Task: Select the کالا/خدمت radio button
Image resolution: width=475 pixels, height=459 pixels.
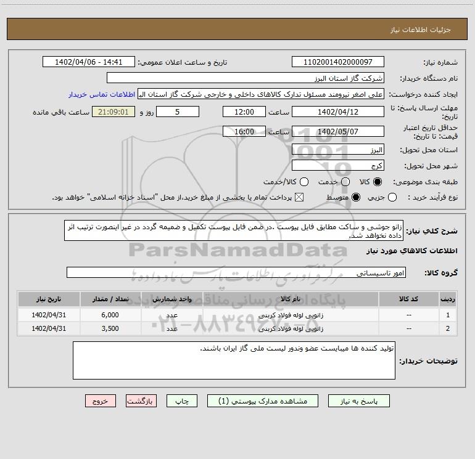Action: (x=304, y=182)
